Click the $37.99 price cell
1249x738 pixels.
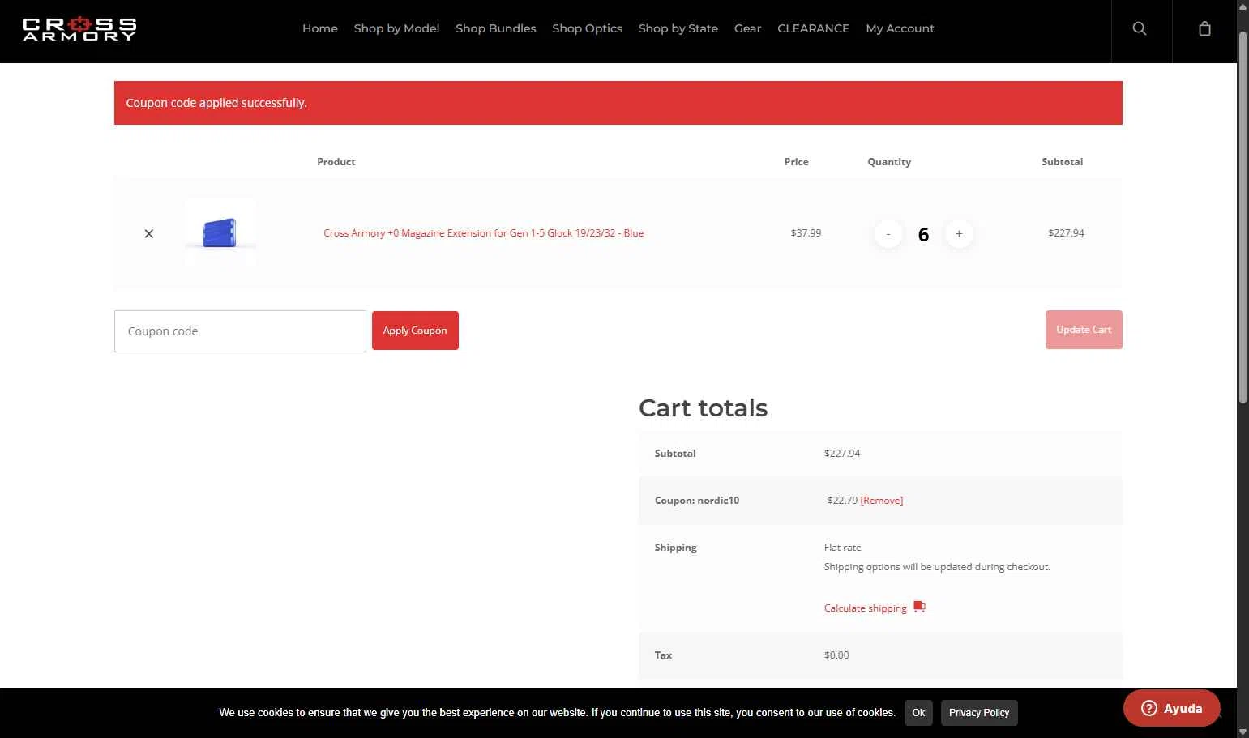coord(806,233)
